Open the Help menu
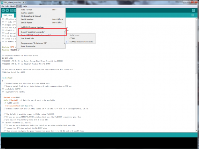Screen dimensions: 199x149 25,6
